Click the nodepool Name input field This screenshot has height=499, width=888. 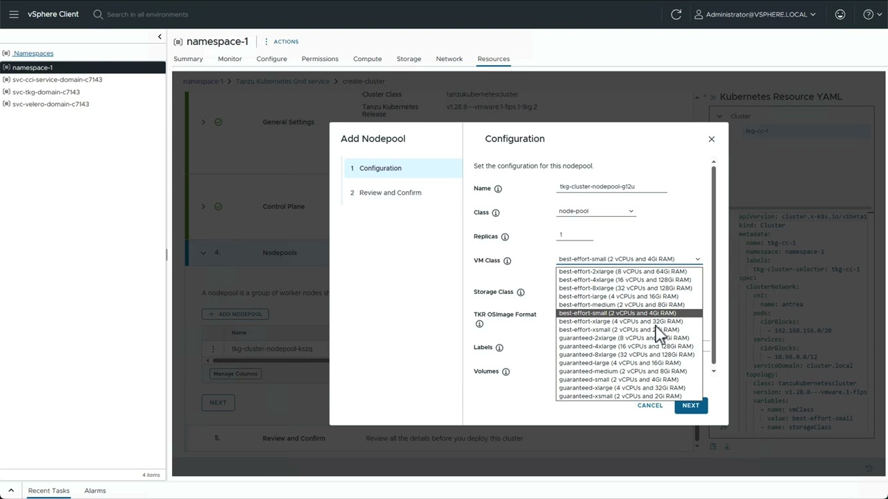(x=610, y=186)
